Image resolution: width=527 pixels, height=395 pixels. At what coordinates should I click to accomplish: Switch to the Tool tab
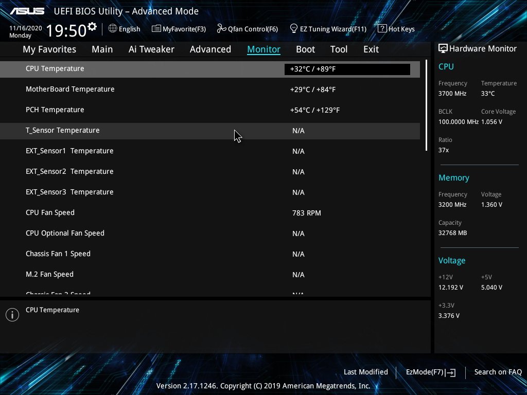(x=339, y=49)
